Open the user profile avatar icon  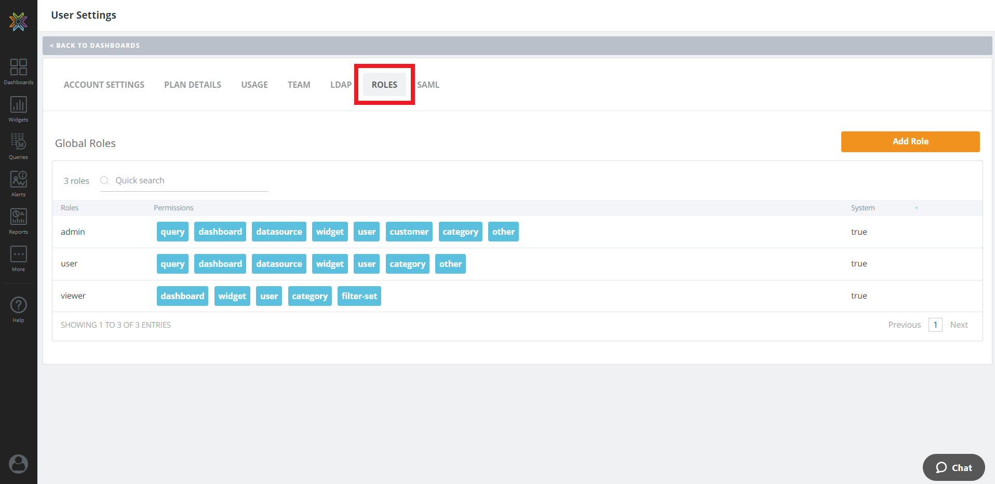click(x=18, y=464)
